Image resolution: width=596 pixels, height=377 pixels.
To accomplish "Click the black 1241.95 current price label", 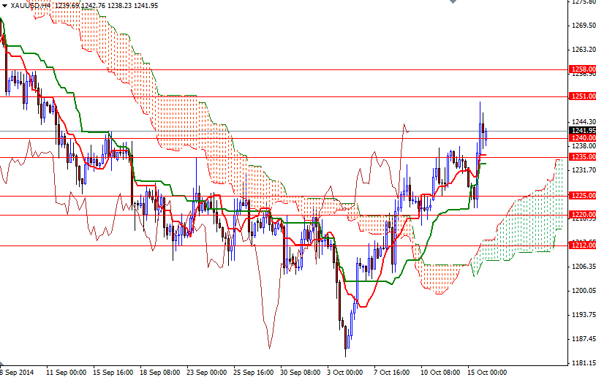I will click(x=582, y=130).
